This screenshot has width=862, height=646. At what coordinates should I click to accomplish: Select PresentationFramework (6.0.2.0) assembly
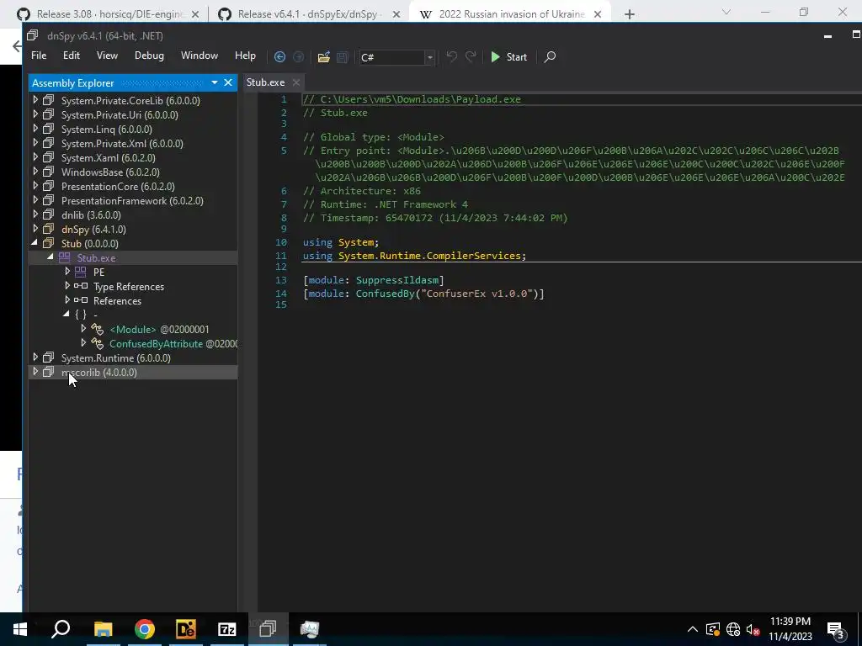tap(132, 200)
